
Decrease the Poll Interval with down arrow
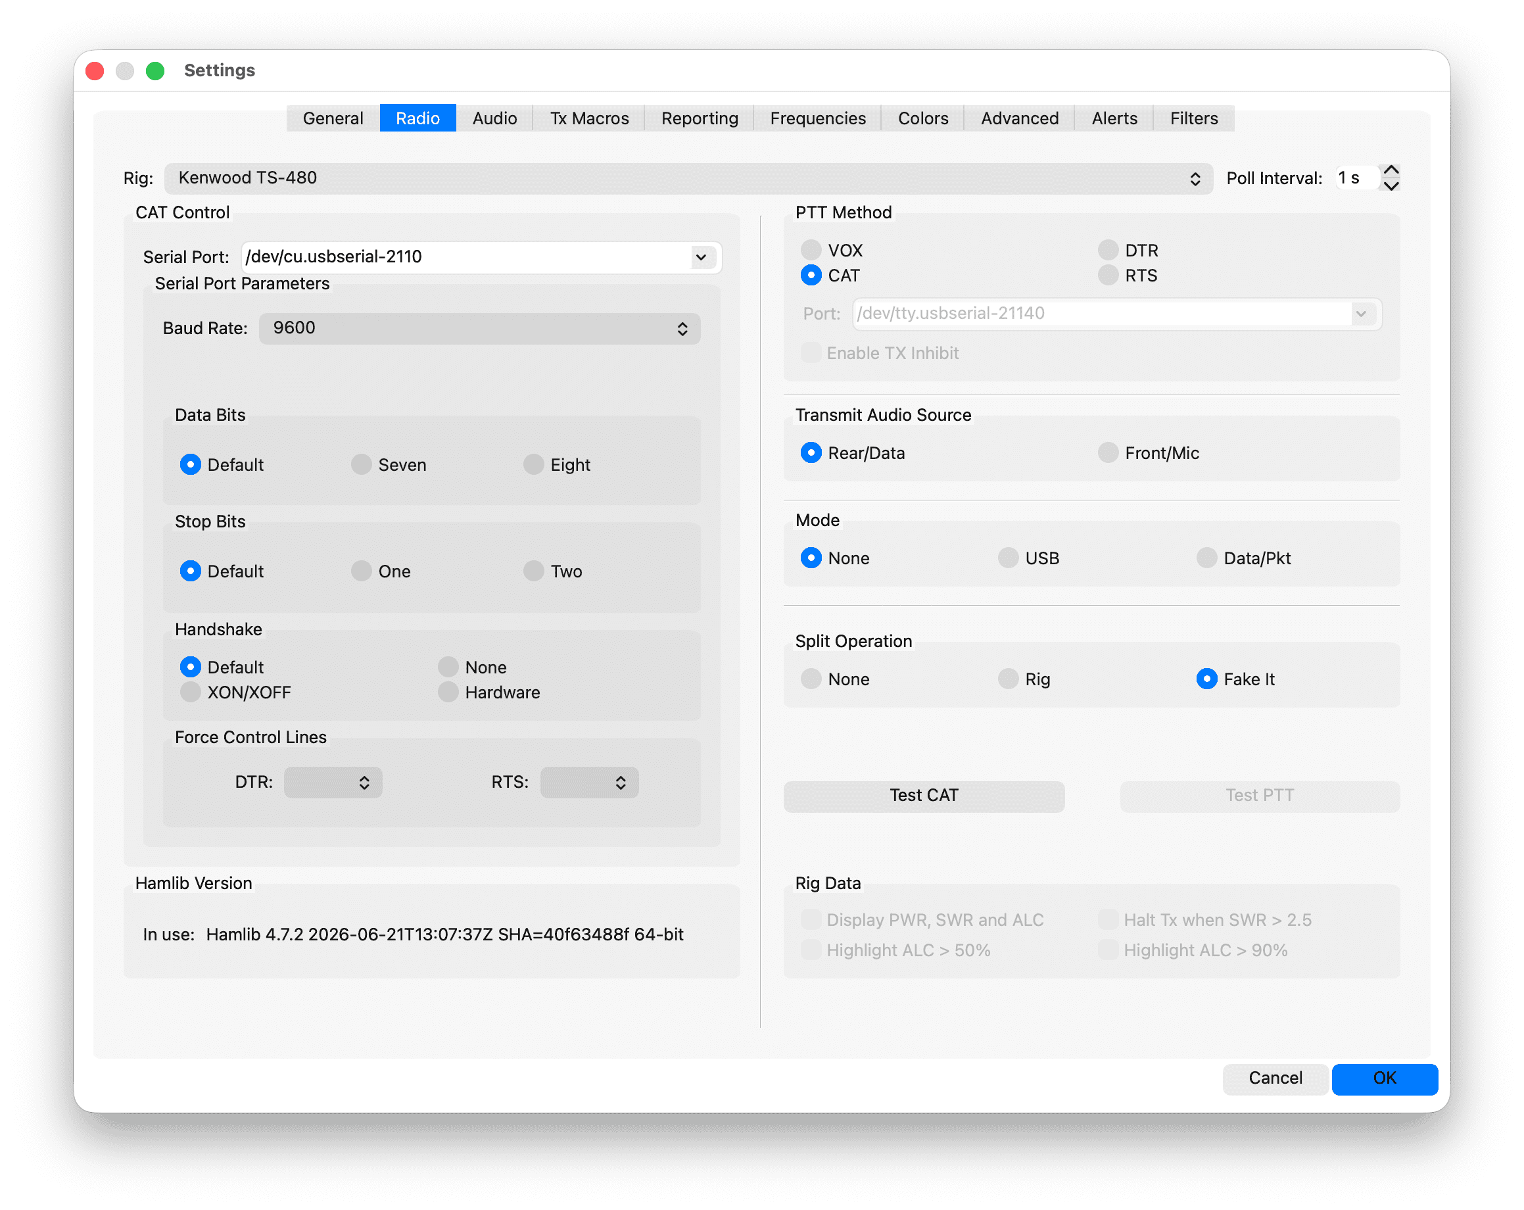pos(1391,186)
